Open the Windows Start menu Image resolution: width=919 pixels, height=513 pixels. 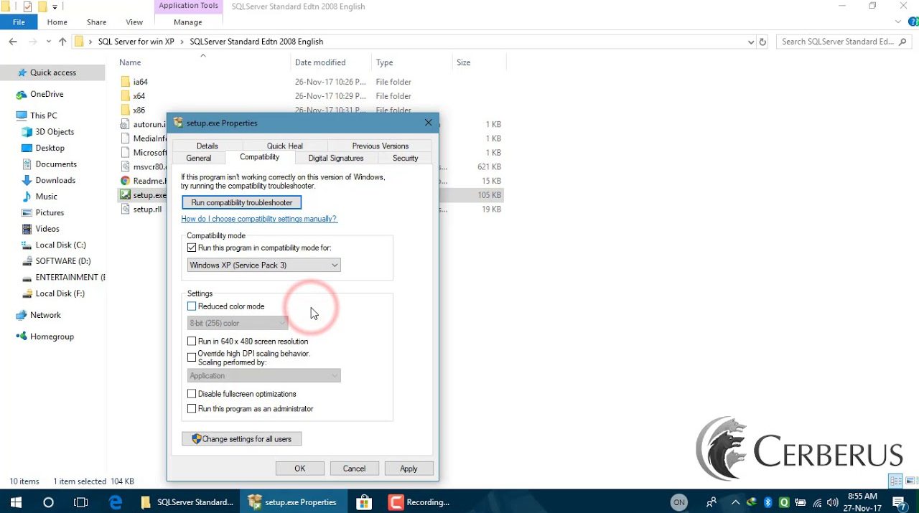pyautogui.click(x=16, y=502)
